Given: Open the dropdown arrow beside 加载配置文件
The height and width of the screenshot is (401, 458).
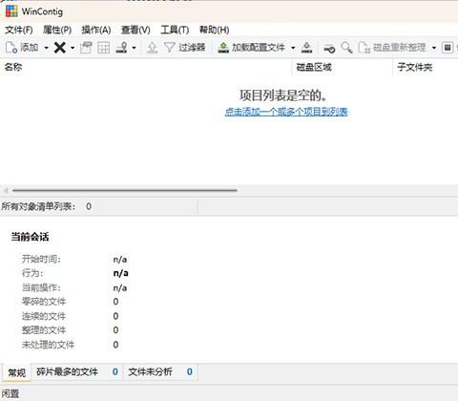Looking at the screenshot, I should tap(293, 48).
